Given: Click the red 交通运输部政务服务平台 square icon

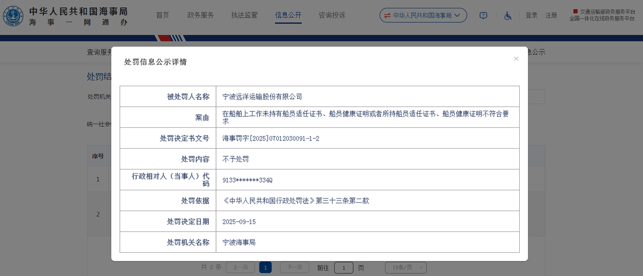Looking at the screenshot, I should click(575, 11).
